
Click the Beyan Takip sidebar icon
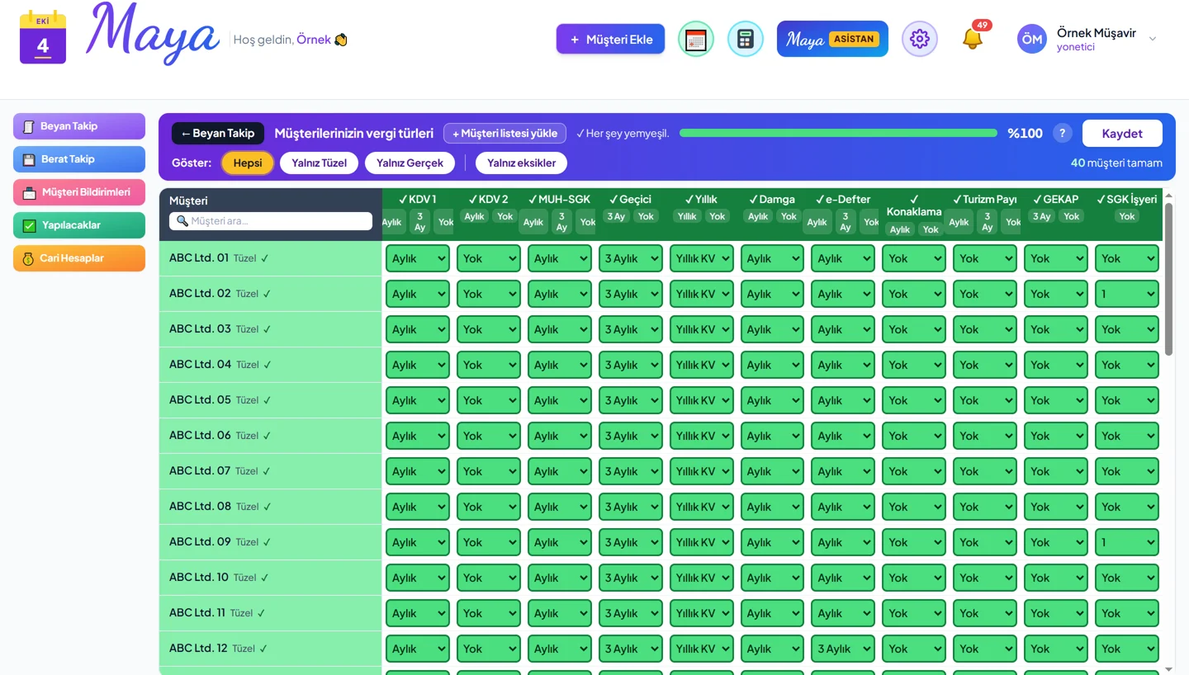click(29, 126)
